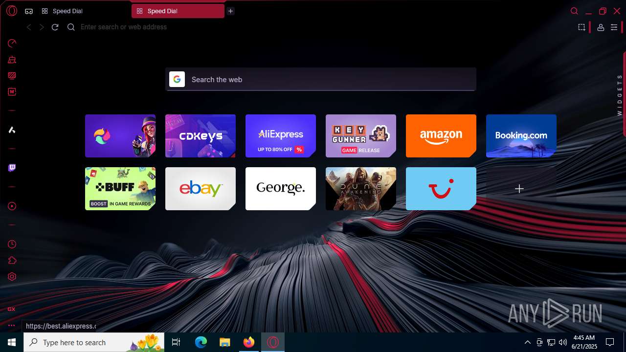Open History clock icon in sidebar
The height and width of the screenshot is (352, 626).
coord(12,244)
